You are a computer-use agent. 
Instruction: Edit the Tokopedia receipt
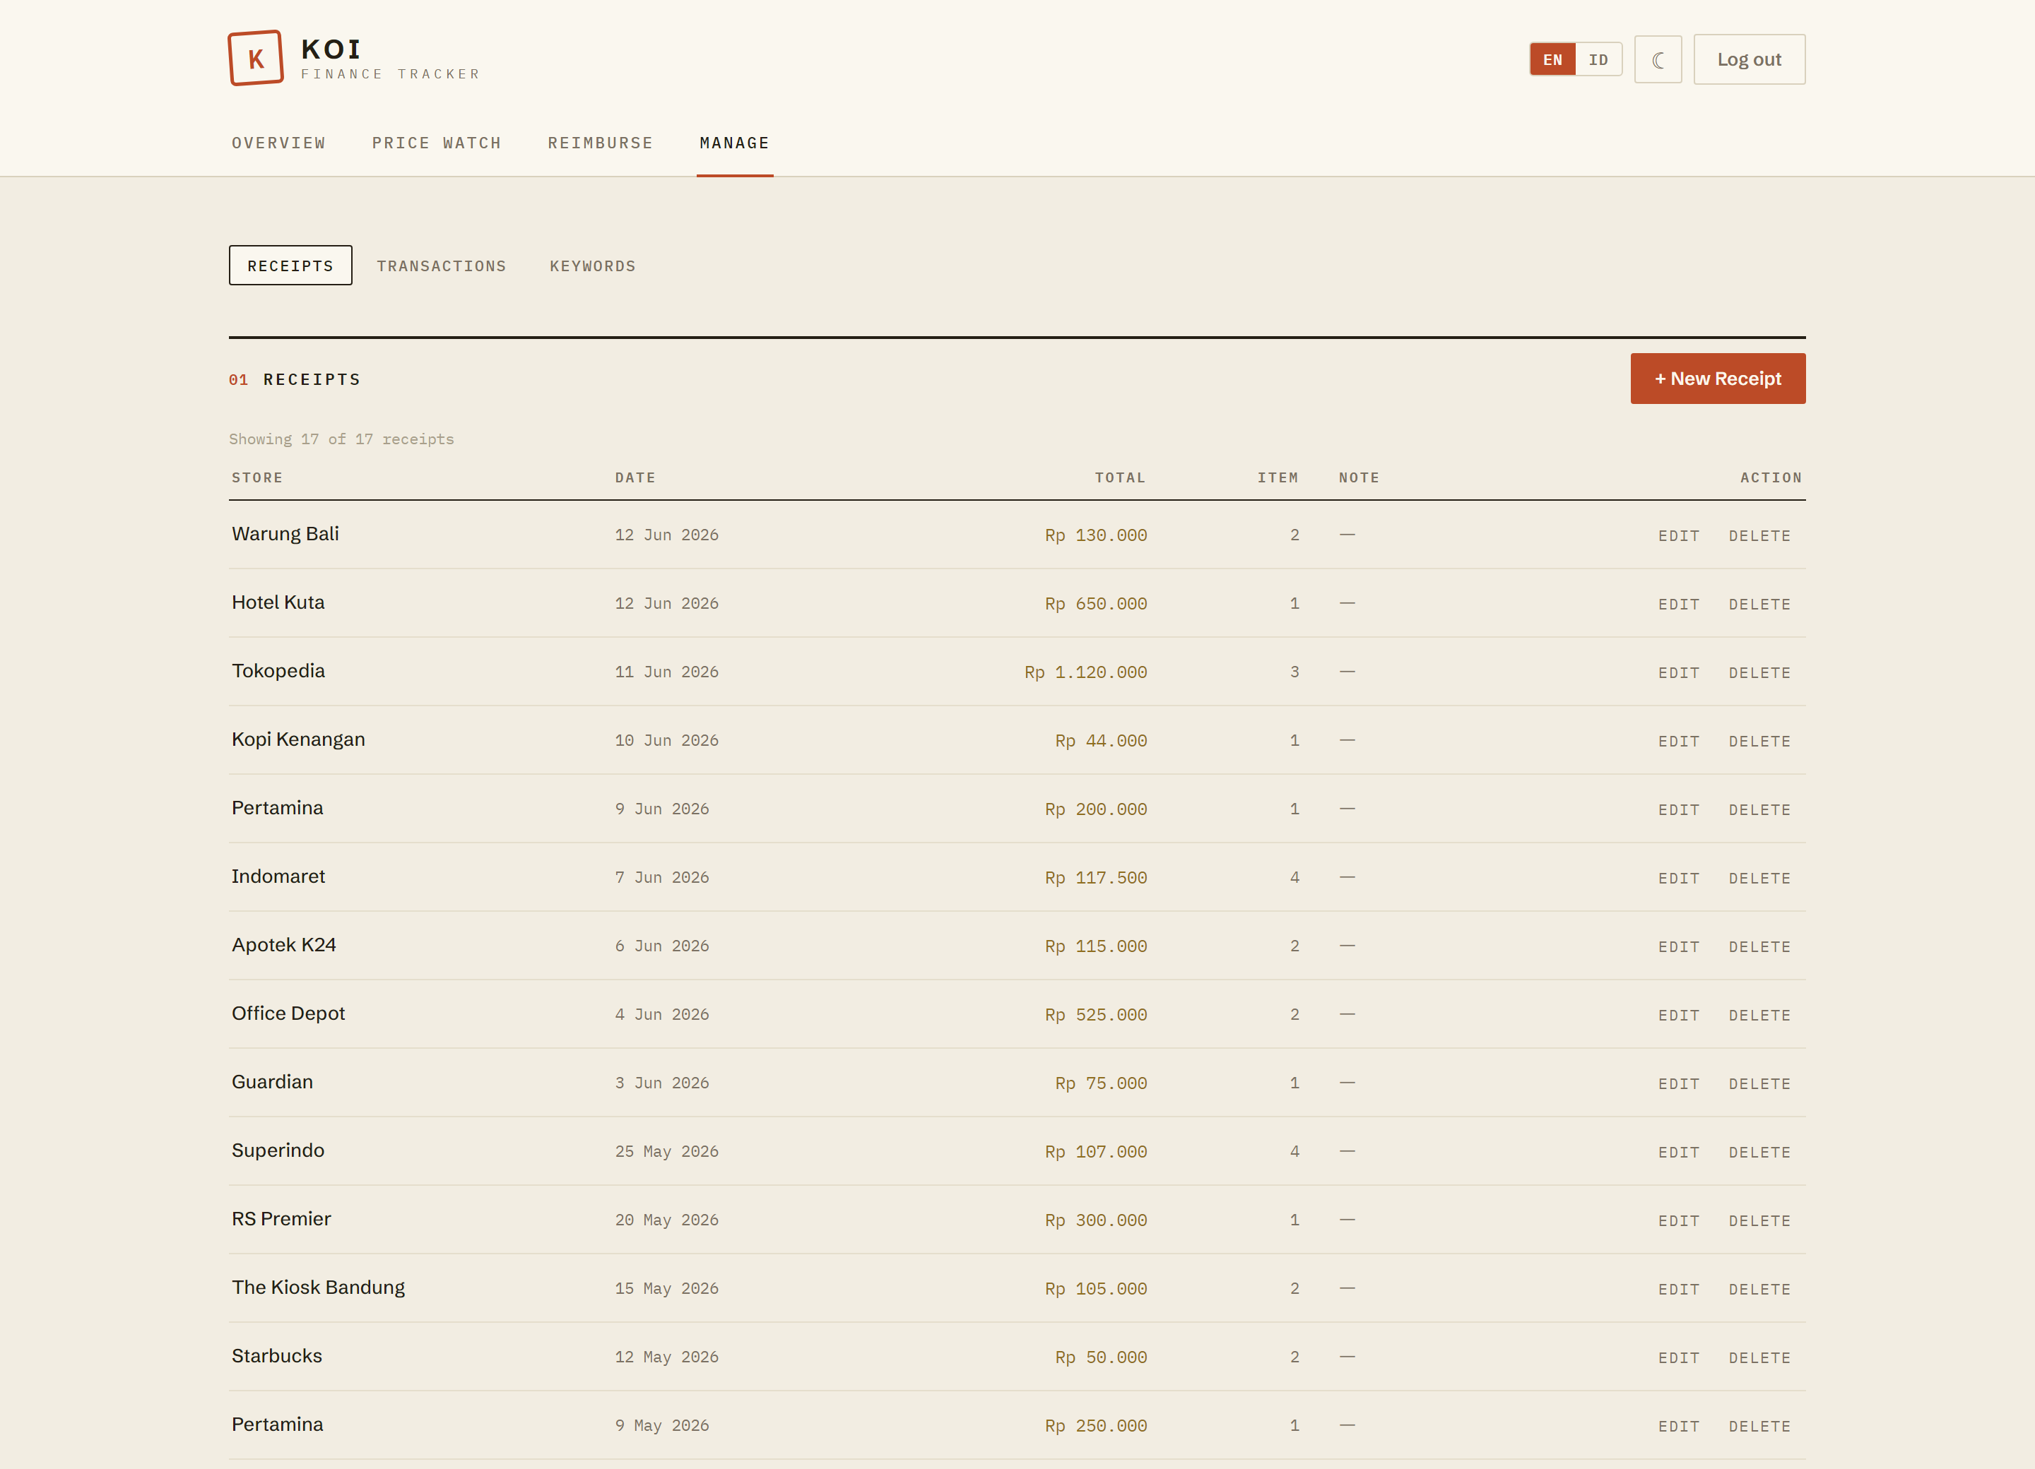click(x=1679, y=672)
